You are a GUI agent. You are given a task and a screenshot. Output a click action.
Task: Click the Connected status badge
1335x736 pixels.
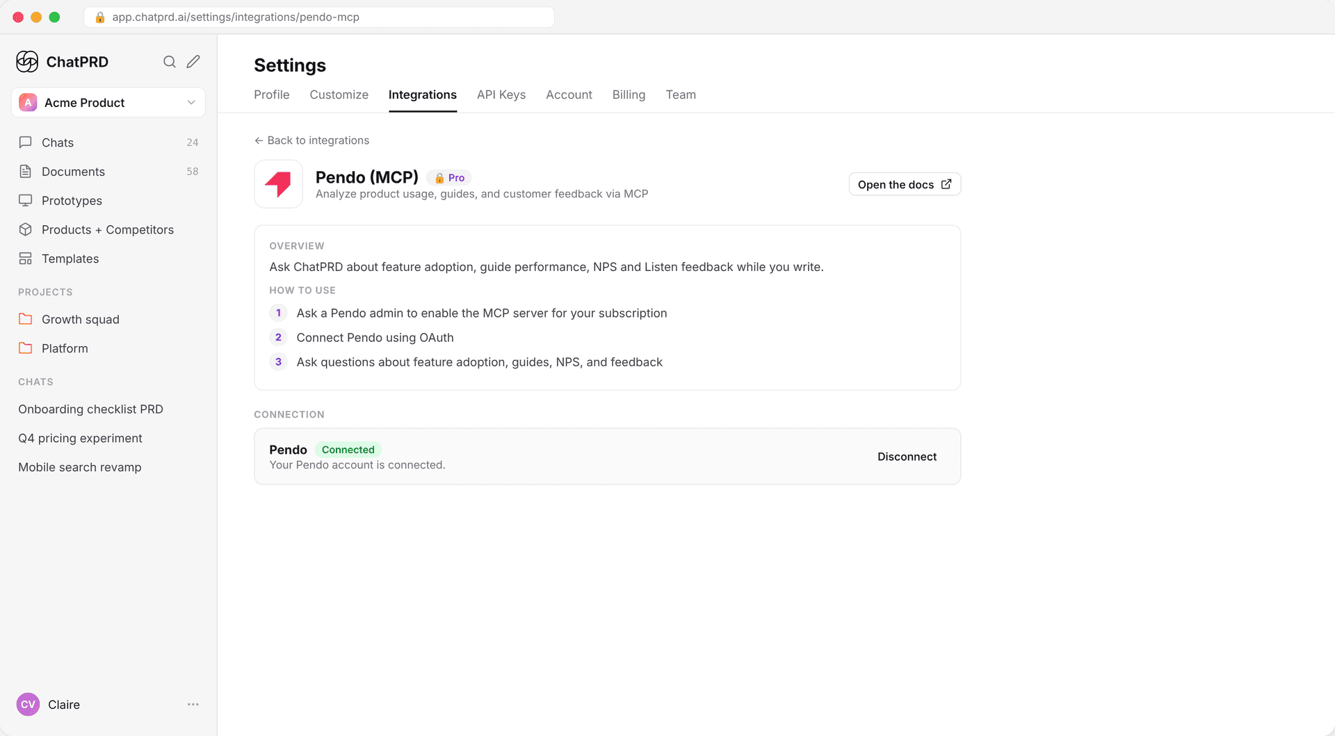point(348,450)
